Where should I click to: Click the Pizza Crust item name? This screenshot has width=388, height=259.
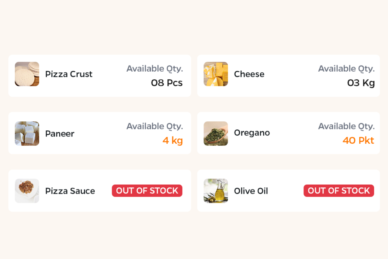(x=69, y=74)
